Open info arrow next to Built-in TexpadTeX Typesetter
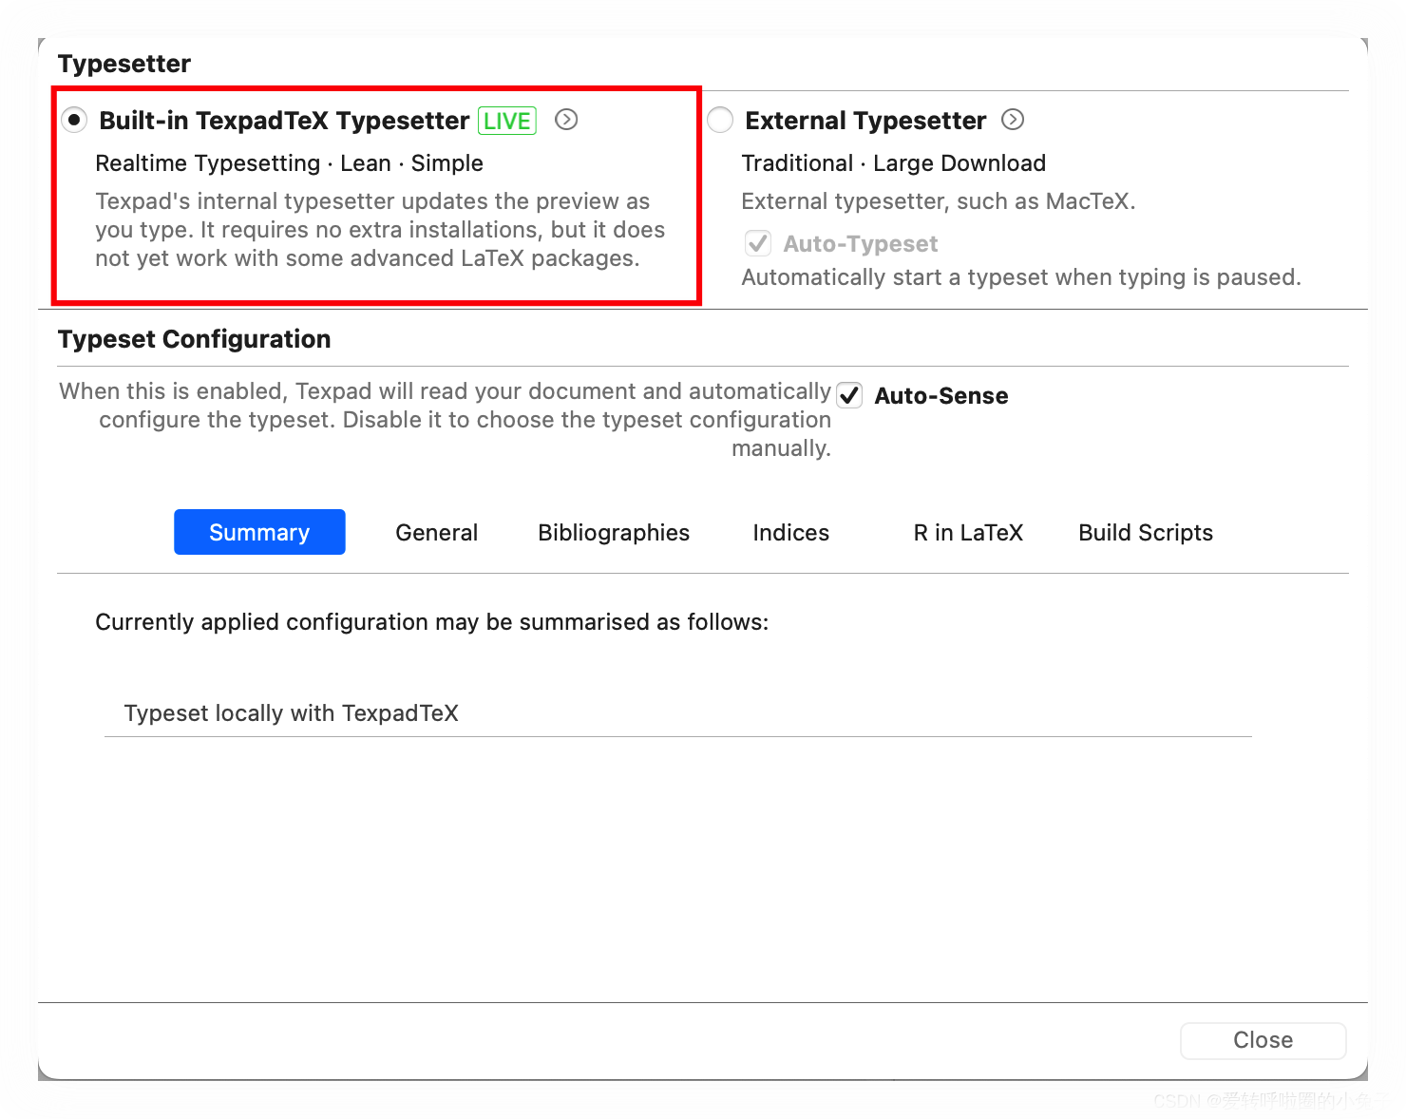Screen dimensions: 1406x1119 pos(566,120)
